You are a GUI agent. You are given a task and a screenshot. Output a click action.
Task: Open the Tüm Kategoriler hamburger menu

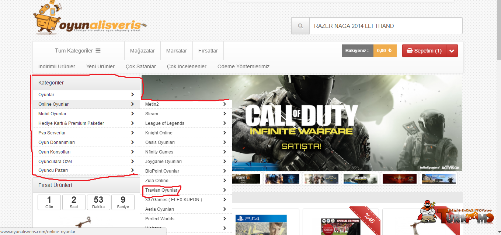pyautogui.click(x=78, y=51)
